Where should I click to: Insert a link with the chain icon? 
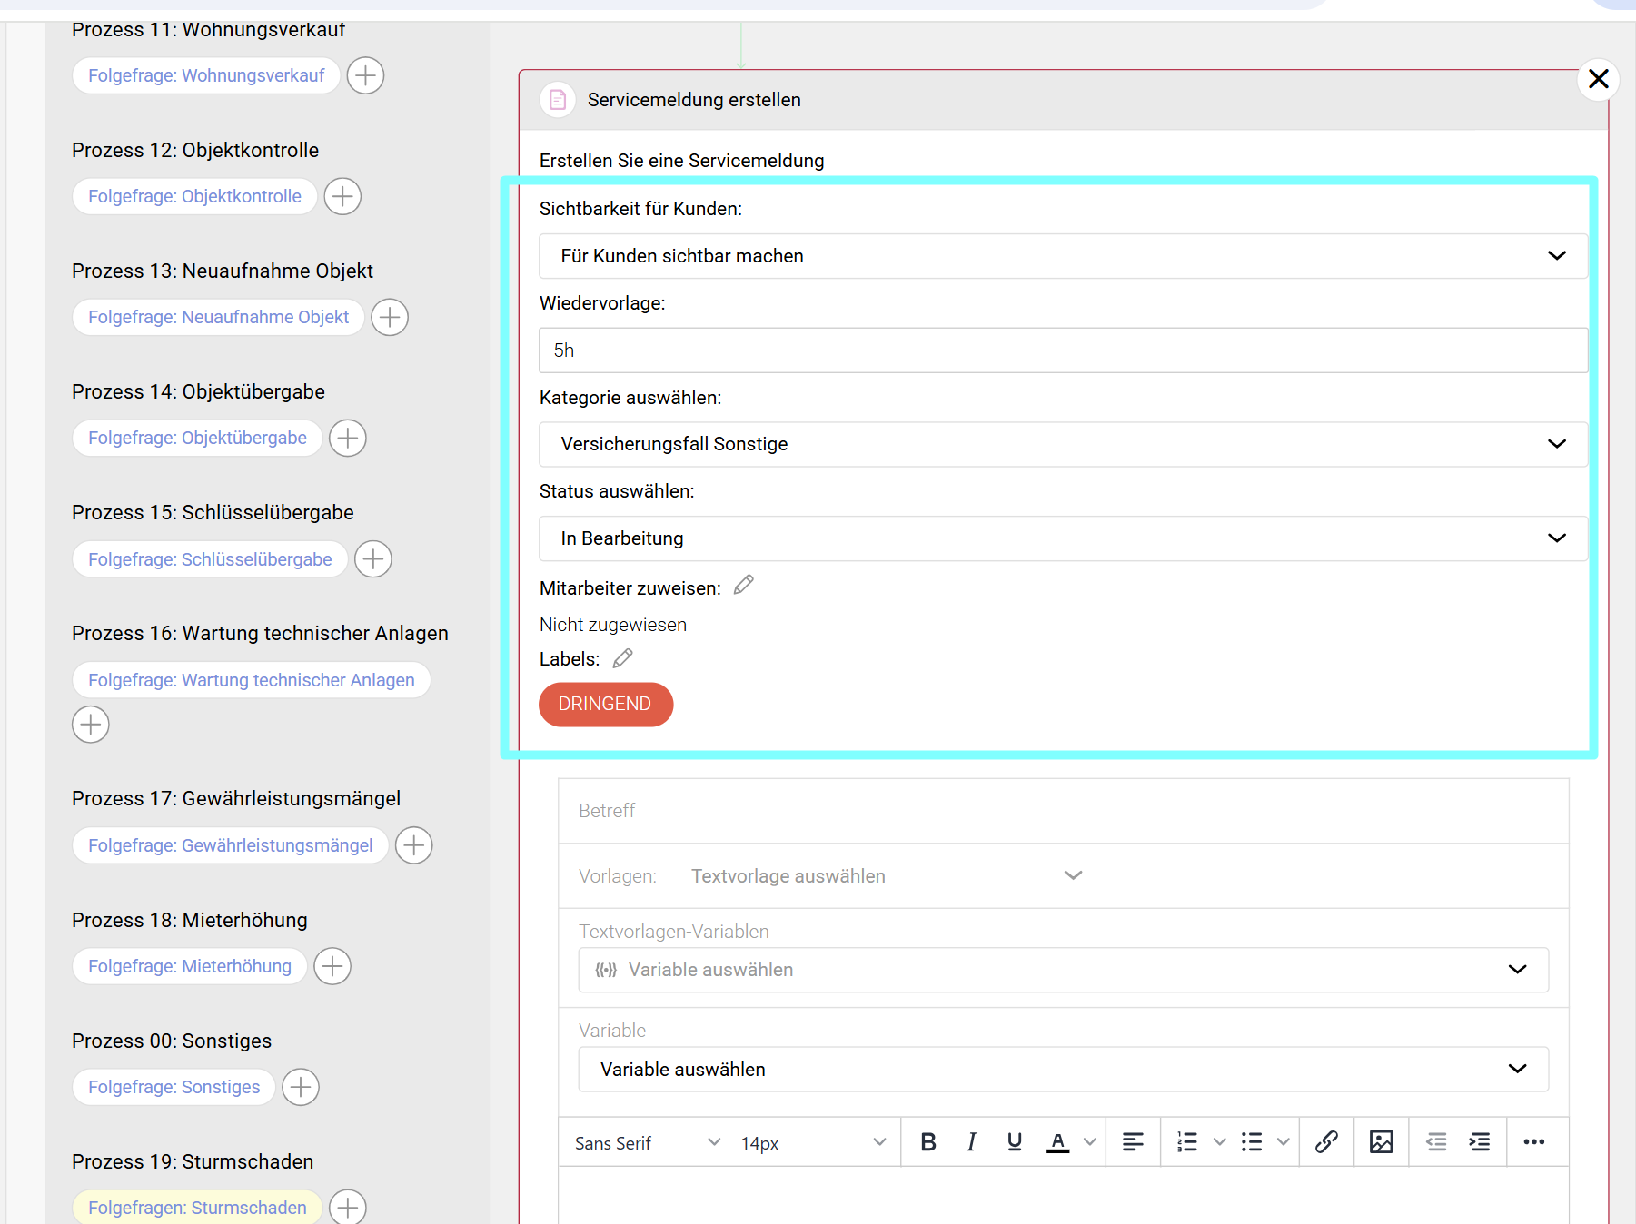click(x=1326, y=1142)
